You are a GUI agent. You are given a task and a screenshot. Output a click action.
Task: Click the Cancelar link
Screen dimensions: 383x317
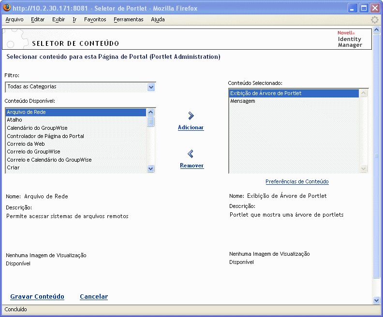tap(94, 297)
